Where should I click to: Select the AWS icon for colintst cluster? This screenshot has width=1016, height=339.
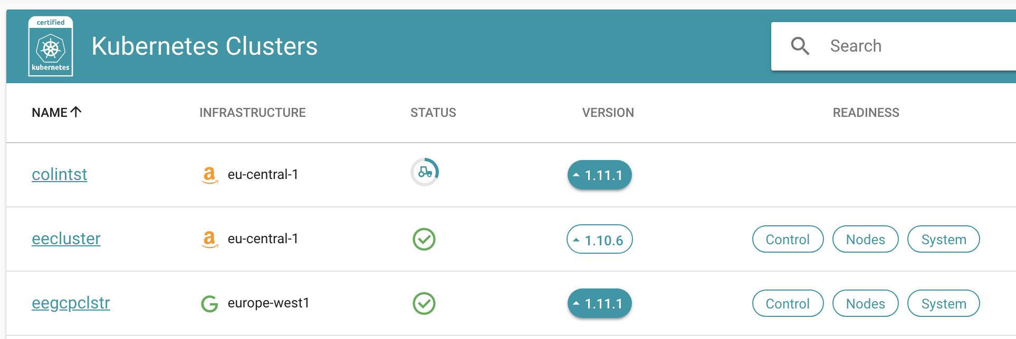pos(209,175)
